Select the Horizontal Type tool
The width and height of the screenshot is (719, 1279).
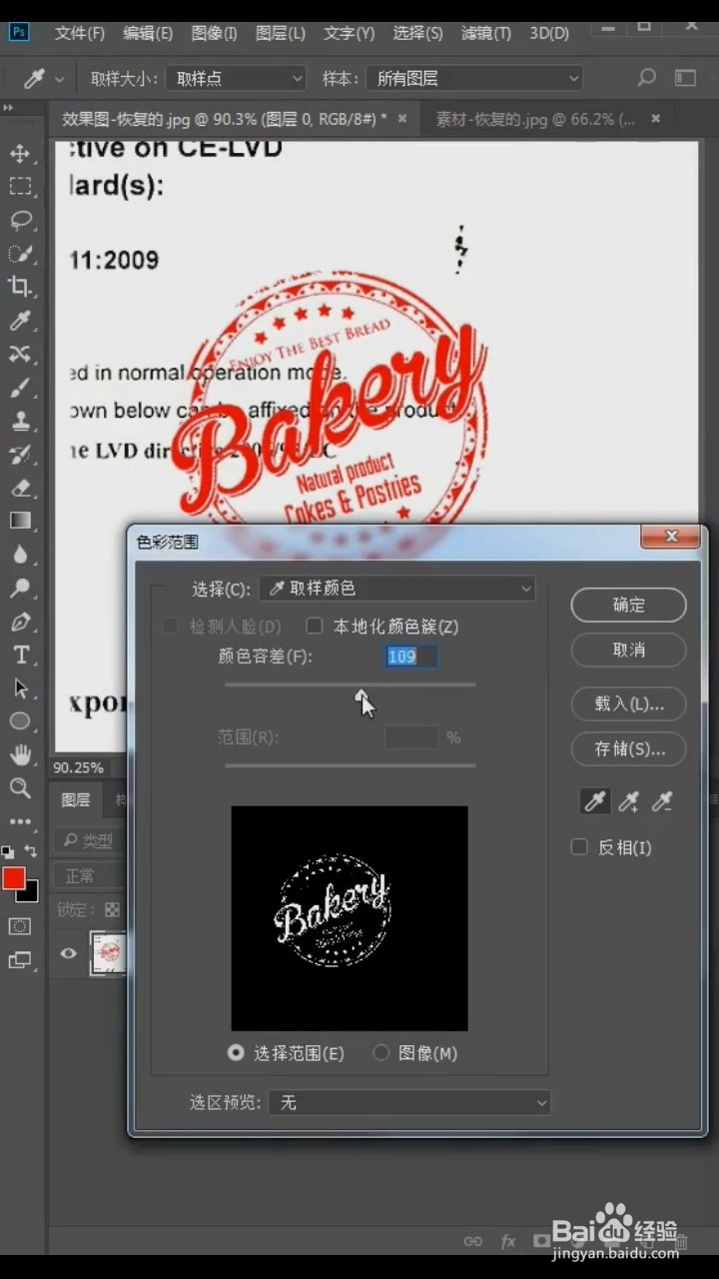tap(20, 654)
